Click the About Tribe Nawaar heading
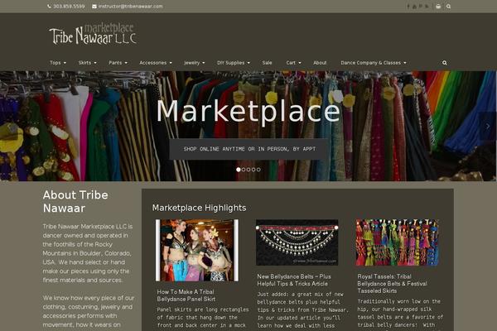This screenshot has width=497, height=331. (x=75, y=201)
